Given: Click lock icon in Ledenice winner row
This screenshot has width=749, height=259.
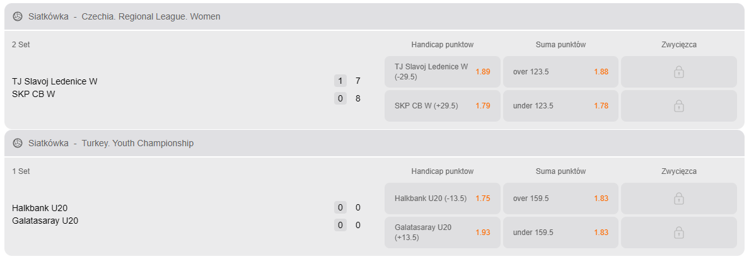Looking at the screenshot, I should click(679, 72).
